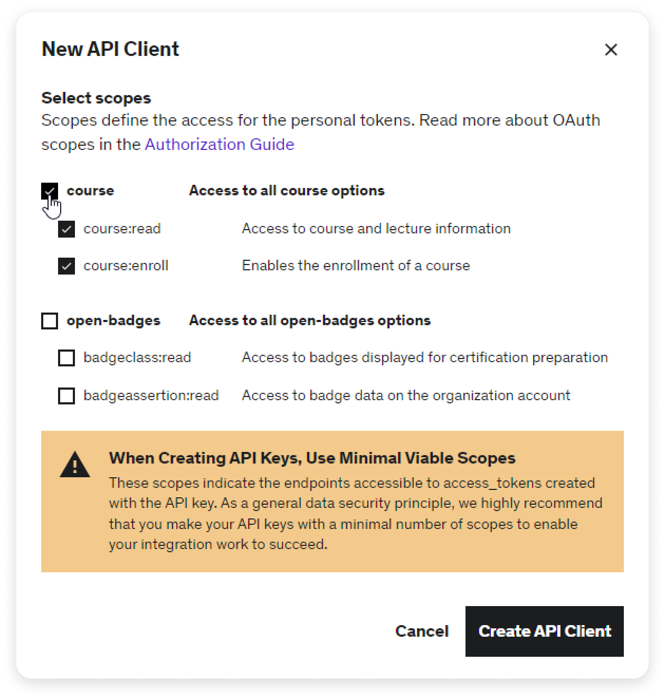665x699 pixels.
Task: Click the course:enroll scope label
Action: point(126,266)
